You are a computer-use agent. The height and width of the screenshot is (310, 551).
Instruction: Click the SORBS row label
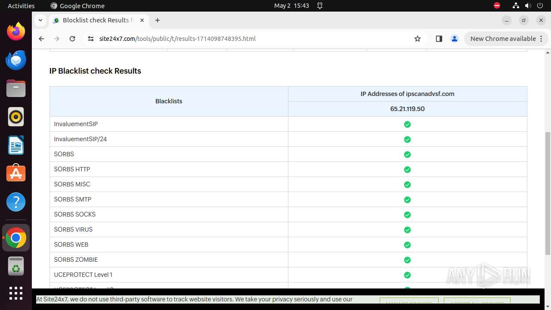[x=64, y=154]
